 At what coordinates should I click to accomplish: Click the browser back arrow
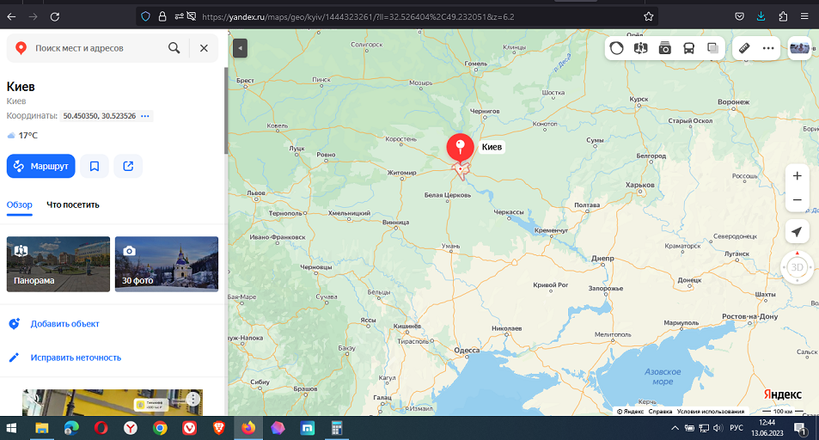coord(11,16)
